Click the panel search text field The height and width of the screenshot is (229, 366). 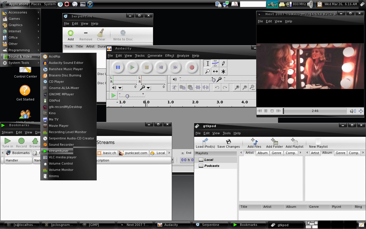coord(253,4)
